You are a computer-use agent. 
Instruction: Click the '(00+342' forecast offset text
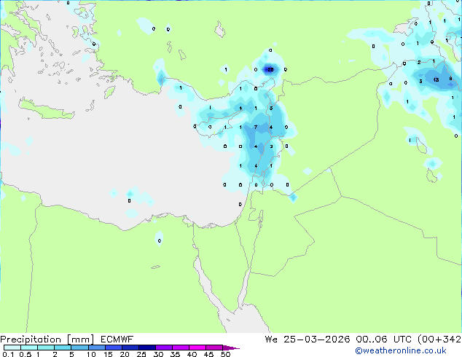[439, 340]
